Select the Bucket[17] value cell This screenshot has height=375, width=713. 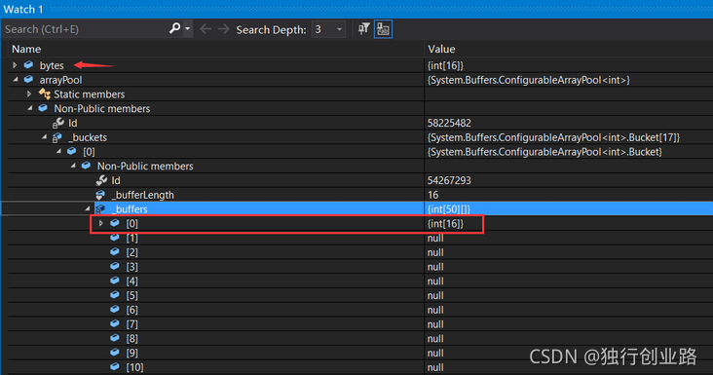[x=553, y=137]
